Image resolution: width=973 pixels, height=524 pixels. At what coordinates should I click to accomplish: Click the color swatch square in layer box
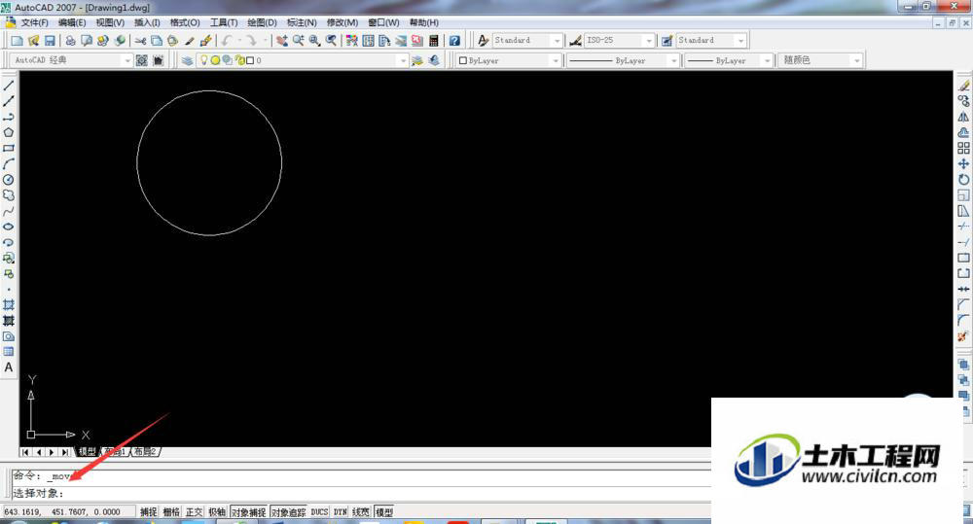pyautogui.click(x=250, y=60)
